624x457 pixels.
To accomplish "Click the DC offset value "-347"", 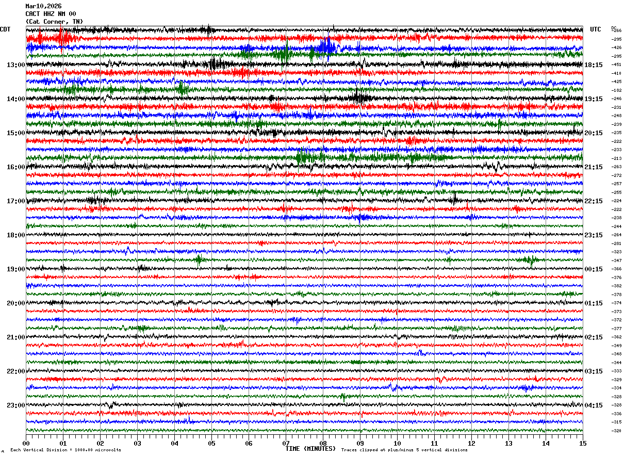I will tap(616, 260).
